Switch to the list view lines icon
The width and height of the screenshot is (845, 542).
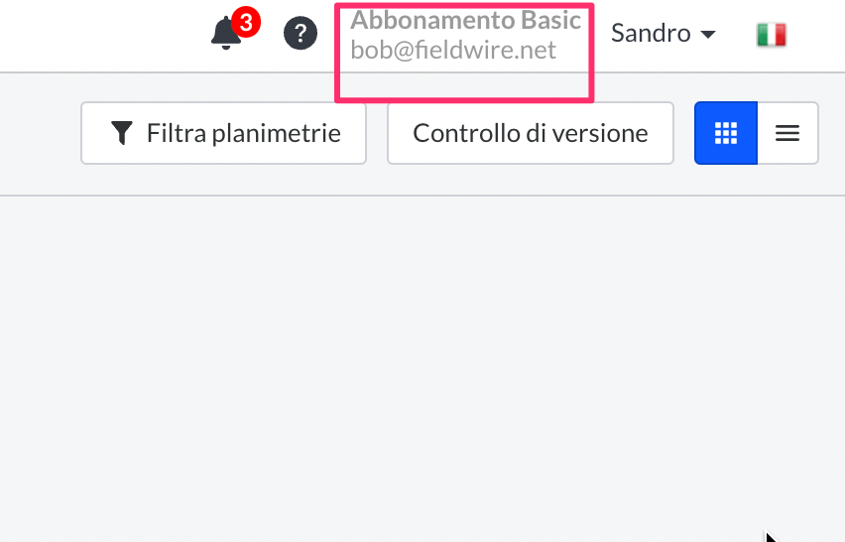point(787,133)
